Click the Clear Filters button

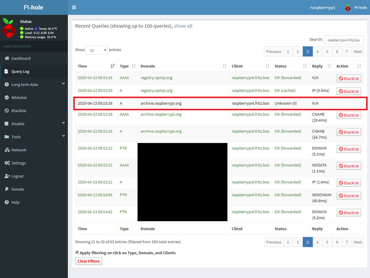pos(89,261)
